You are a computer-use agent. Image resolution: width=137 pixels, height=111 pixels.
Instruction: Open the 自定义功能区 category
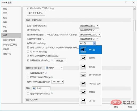point(9,40)
